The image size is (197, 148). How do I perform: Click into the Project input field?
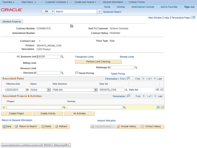click(x=34, y=107)
